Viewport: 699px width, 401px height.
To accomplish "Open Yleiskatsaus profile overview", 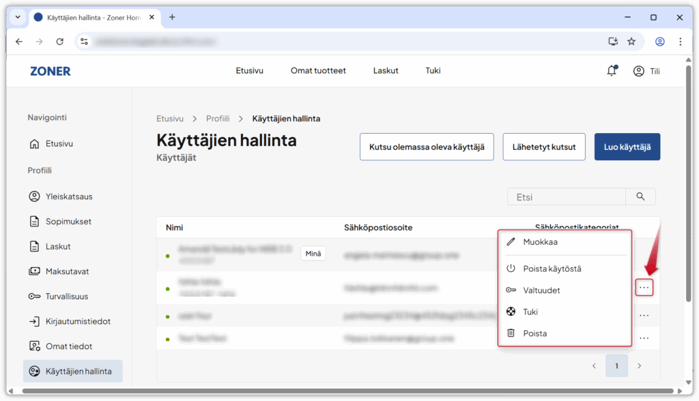I will click(68, 196).
